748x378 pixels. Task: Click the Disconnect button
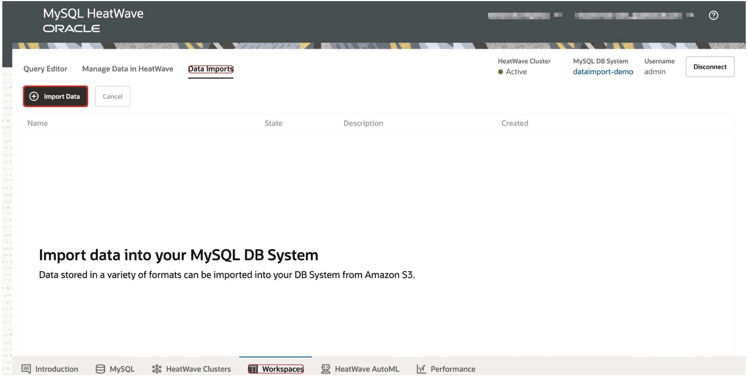tap(709, 66)
